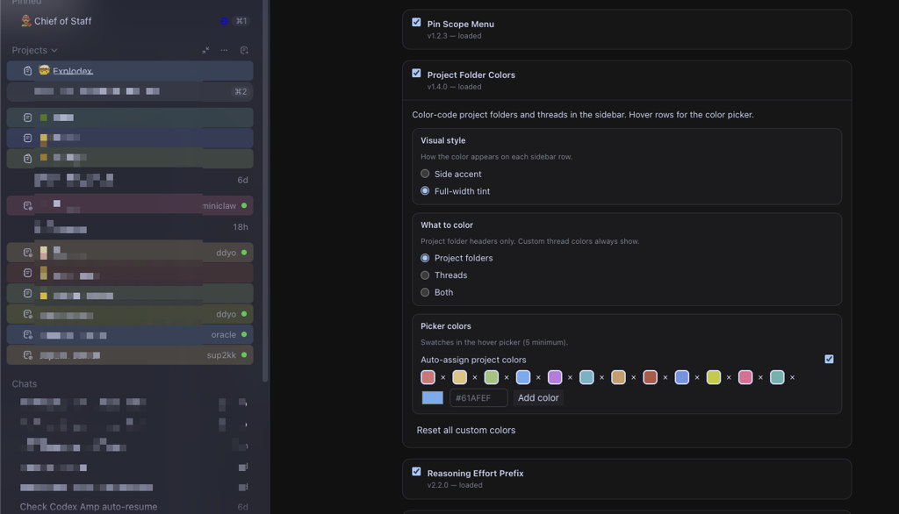Click the sup2kk label in the sidebar

coord(221,355)
